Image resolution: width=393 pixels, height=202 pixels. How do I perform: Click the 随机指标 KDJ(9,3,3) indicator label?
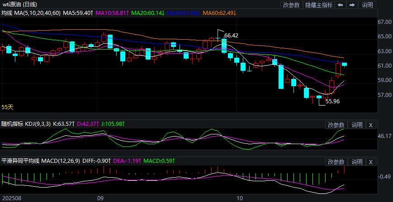[27, 124]
